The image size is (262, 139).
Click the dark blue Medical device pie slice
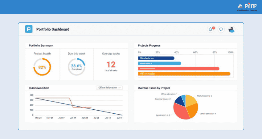click(179, 101)
